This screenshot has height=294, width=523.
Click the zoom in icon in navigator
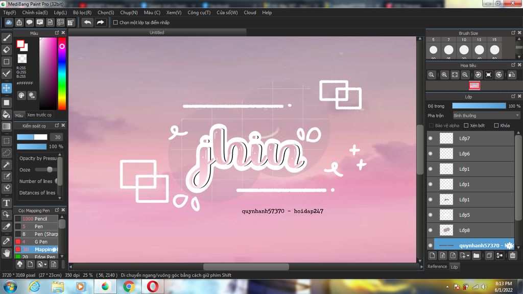pos(444,75)
